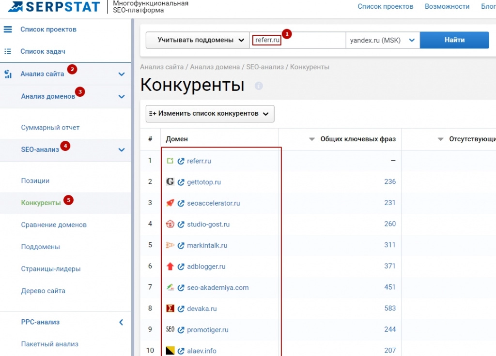Sort by Отсутствующих column arrow
This screenshot has width=496, height=356.
pos(441,139)
